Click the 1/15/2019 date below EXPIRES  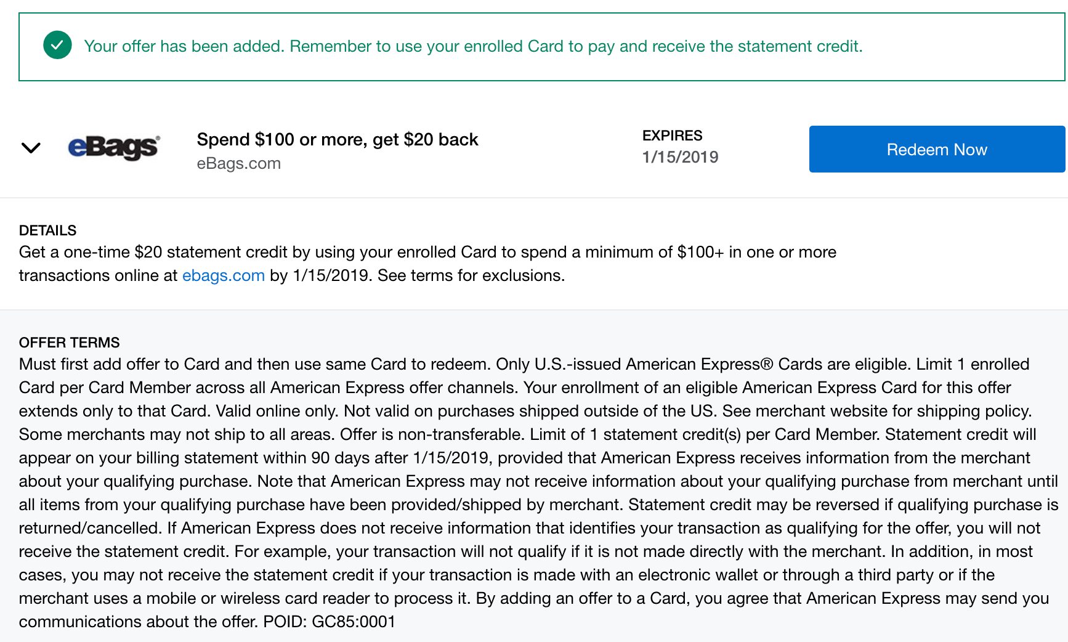point(680,157)
